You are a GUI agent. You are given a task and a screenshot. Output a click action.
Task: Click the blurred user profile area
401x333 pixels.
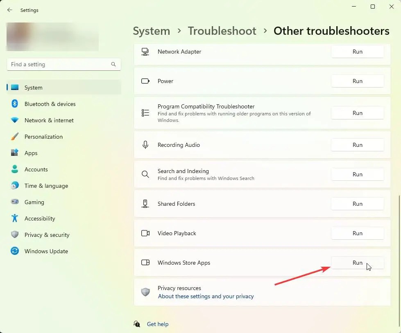click(52, 37)
